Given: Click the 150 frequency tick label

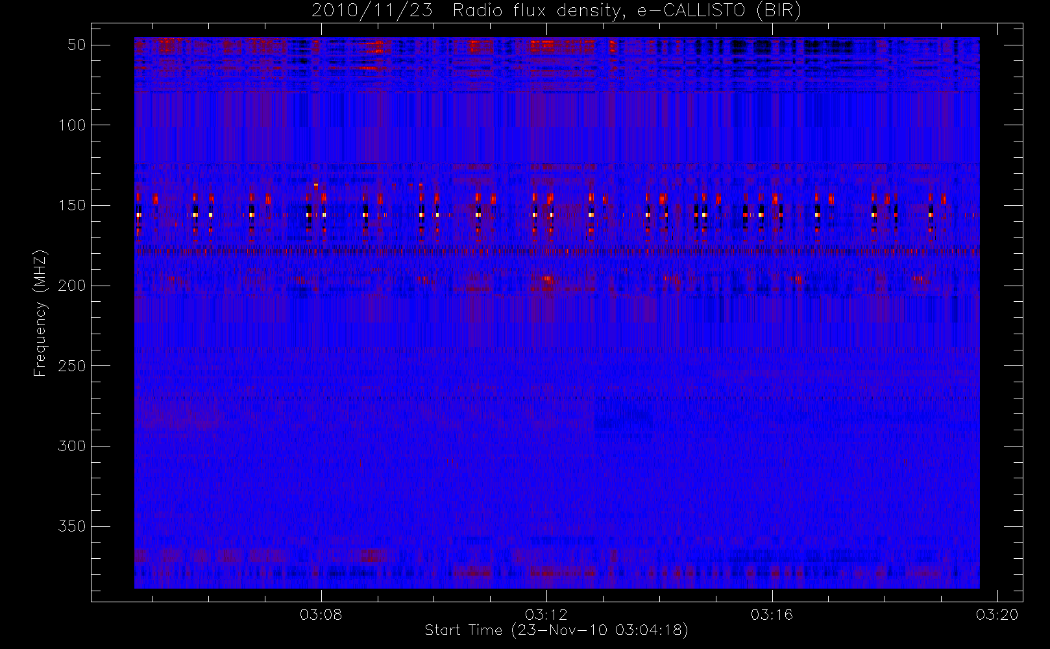Looking at the screenshot, I should [72, 205].
